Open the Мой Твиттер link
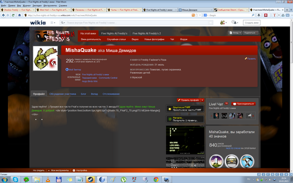 (73, 70)
